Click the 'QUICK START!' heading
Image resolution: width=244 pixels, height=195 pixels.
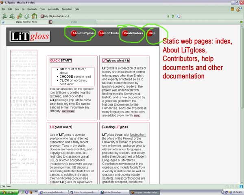pyautogui.click(x=61, y=61)
